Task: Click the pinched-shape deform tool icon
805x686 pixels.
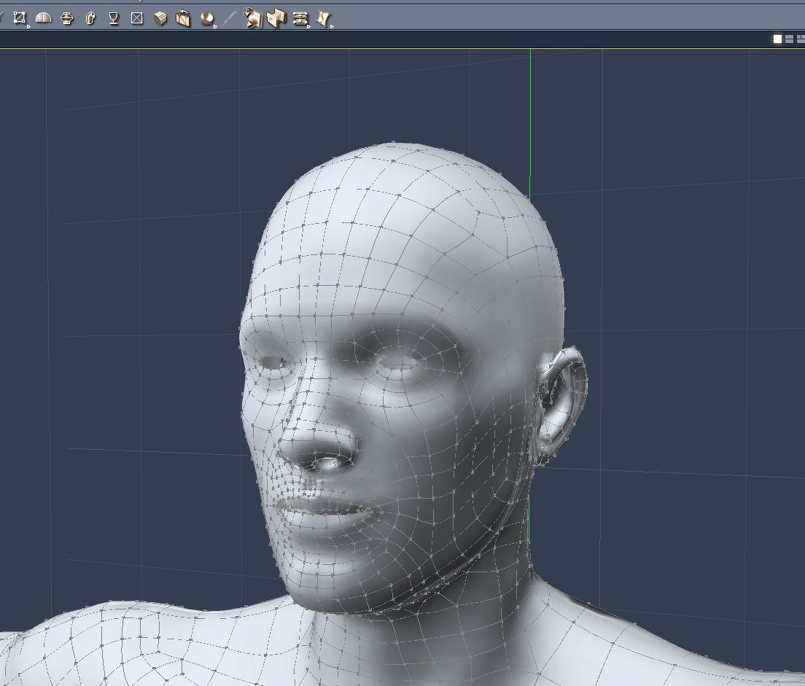Action: (x=324, y=19)
